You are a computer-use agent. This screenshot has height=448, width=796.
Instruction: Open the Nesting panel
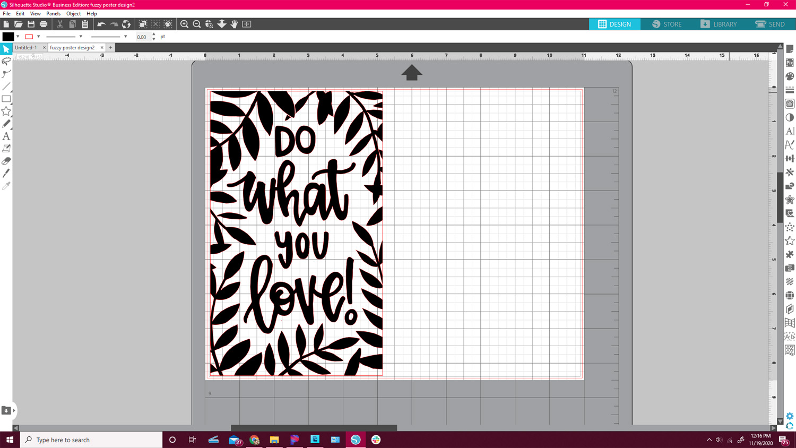tap(790, 350)
